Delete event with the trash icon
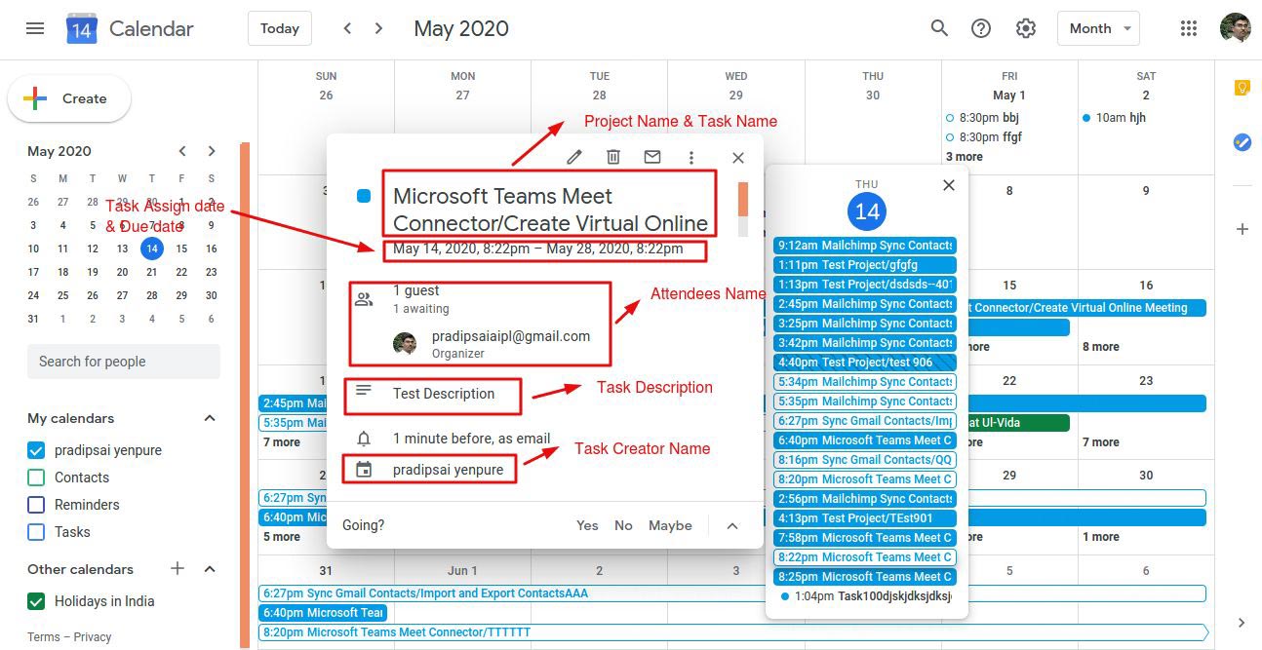 [x=613, y=157]
